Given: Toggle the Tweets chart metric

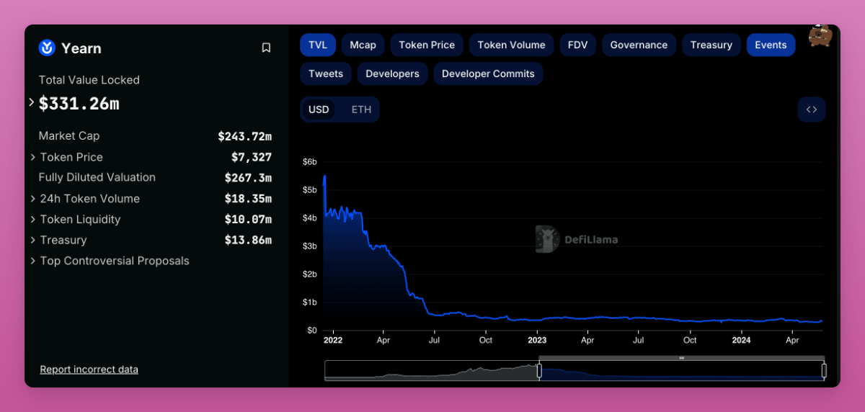Looking at the screenshot, I should tap(326, 73).
